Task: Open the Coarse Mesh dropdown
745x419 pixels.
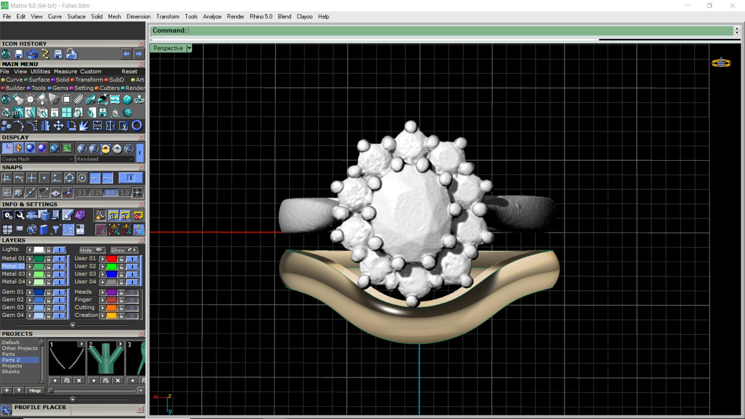Action: (71, 159)
